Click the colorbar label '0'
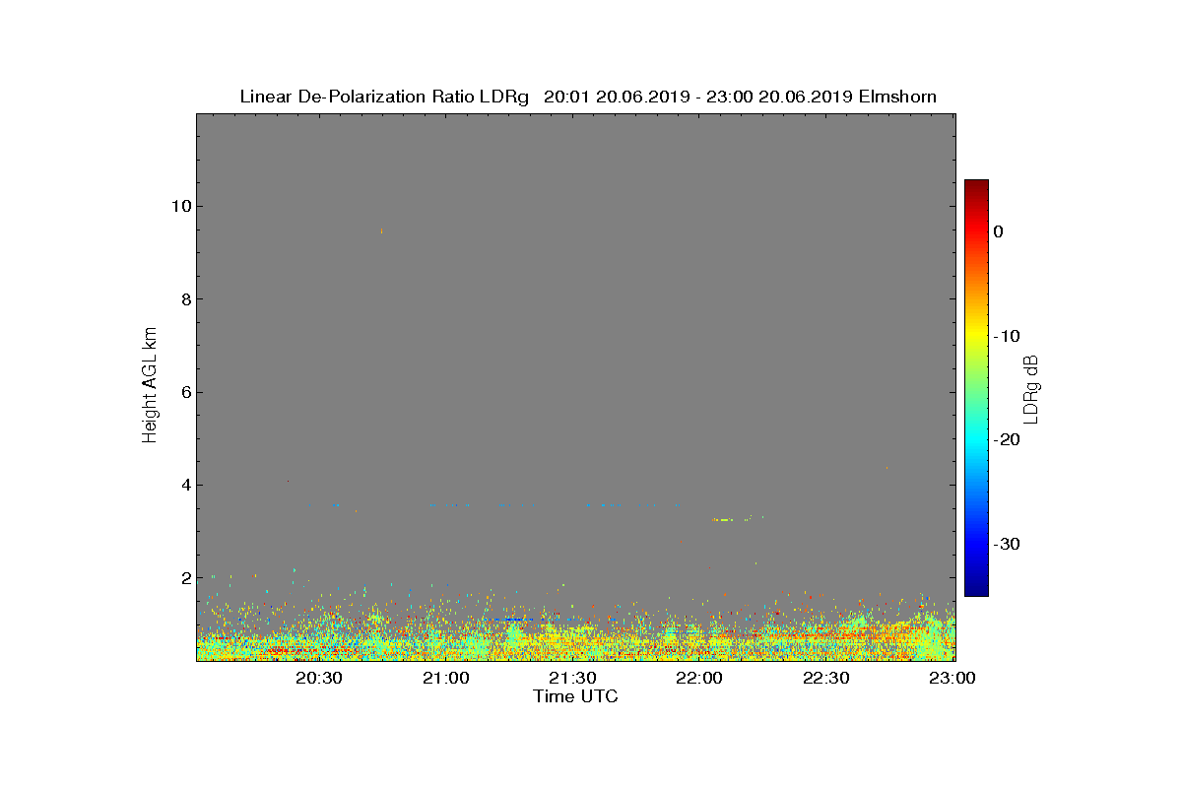 pos(998,231)
